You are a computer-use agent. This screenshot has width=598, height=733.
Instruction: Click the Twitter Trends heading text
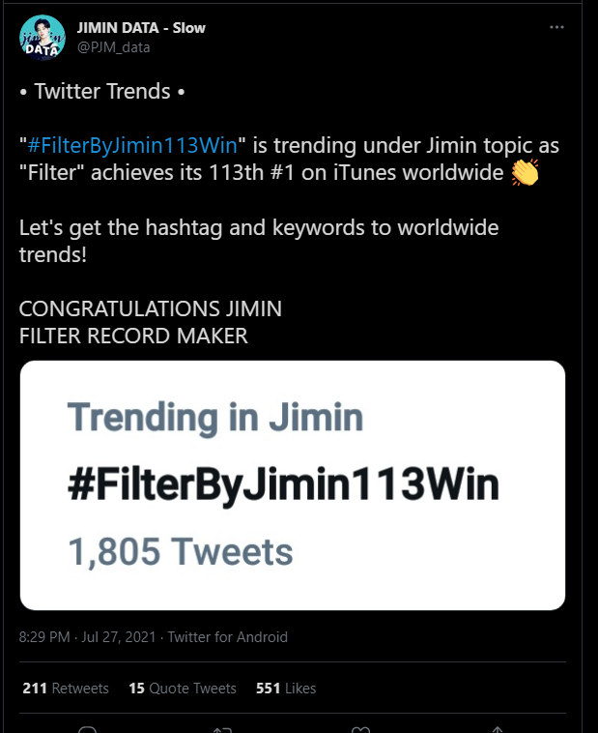coord(102,91)
